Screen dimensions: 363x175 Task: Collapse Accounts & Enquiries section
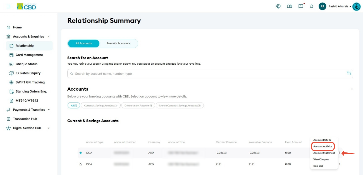tap(49, 37)
